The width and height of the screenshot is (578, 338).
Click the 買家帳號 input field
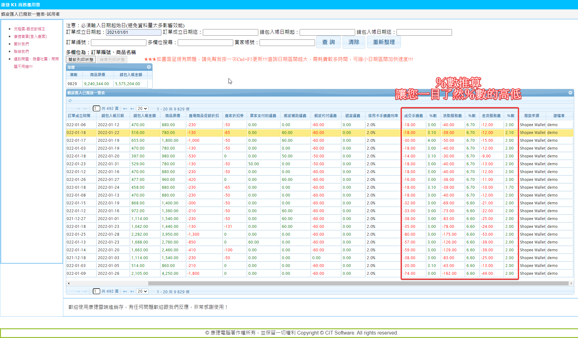[287, 43]
